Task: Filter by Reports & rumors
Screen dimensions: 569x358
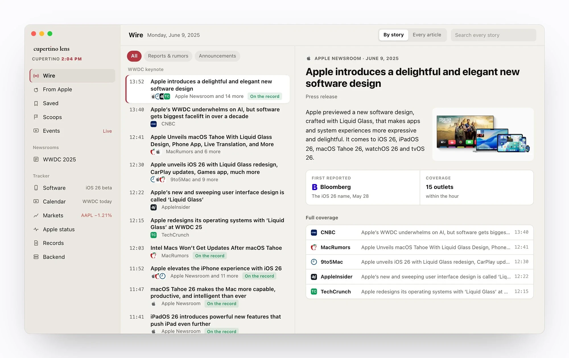Action: pyautogui.click(x=168, y=56)
